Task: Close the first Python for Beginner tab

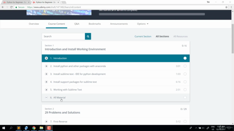Action: (29, 3)
